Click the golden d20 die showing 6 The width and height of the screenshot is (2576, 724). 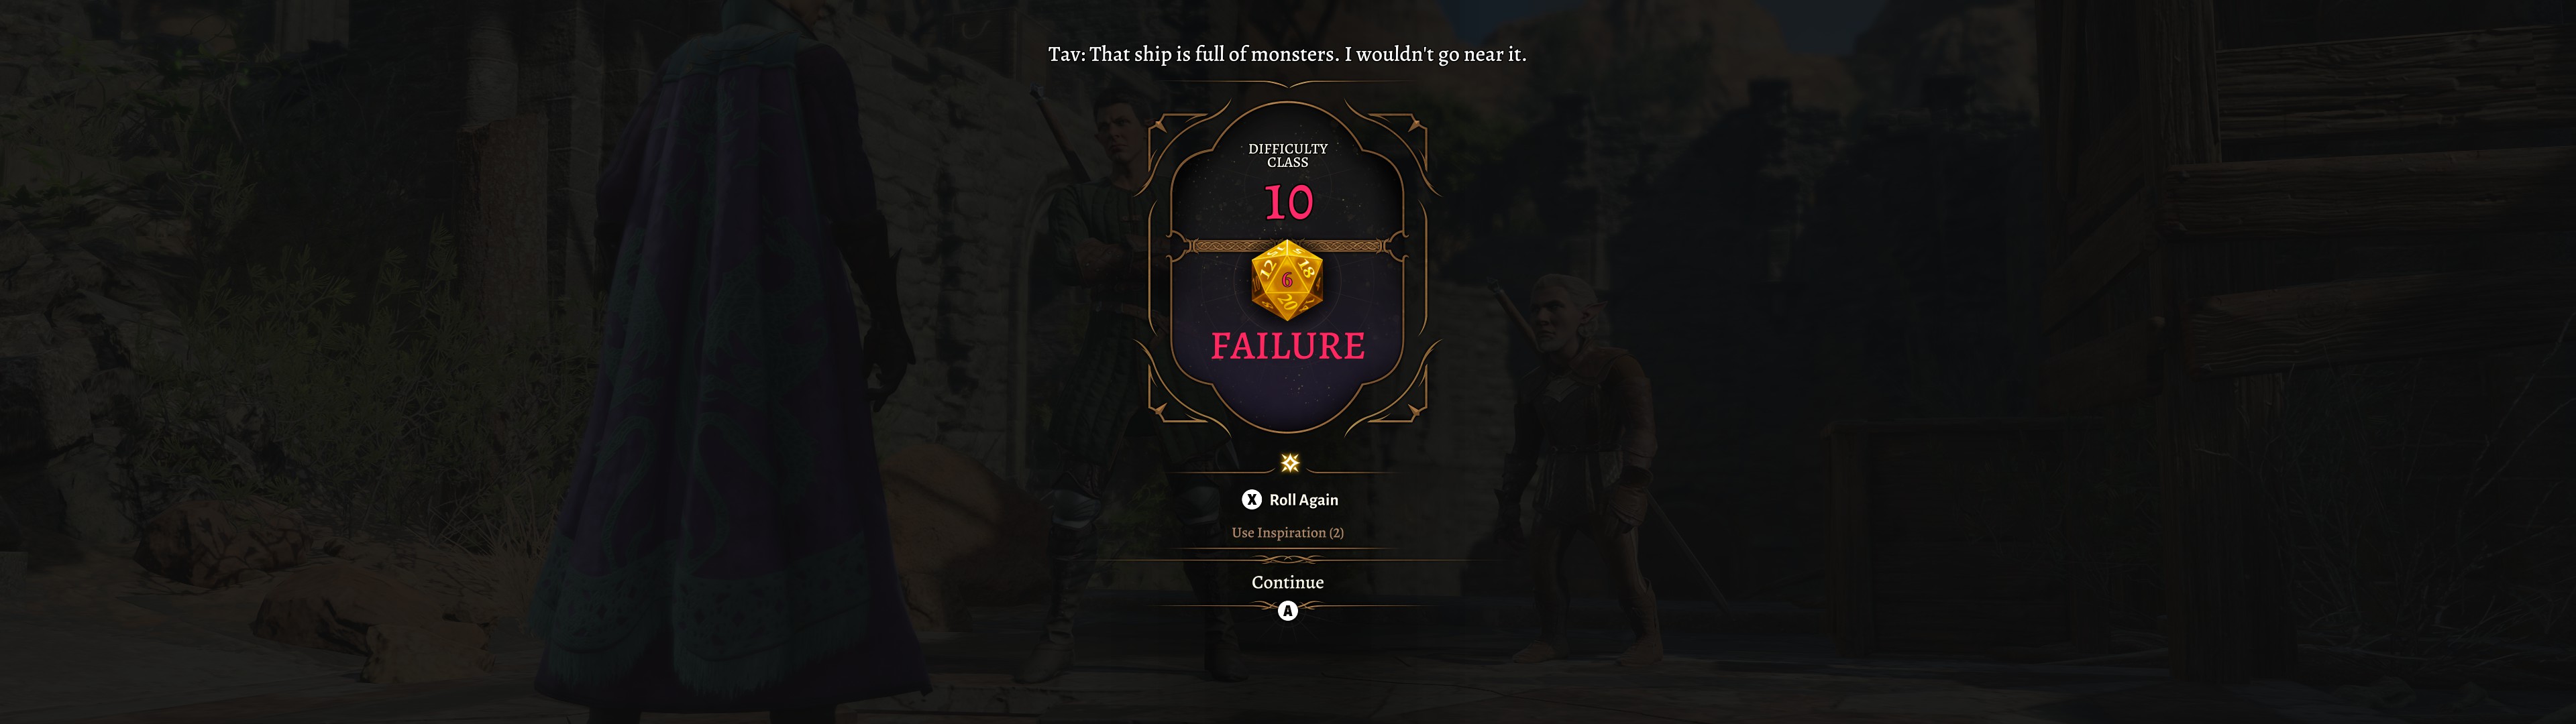tap(1287, 281)
